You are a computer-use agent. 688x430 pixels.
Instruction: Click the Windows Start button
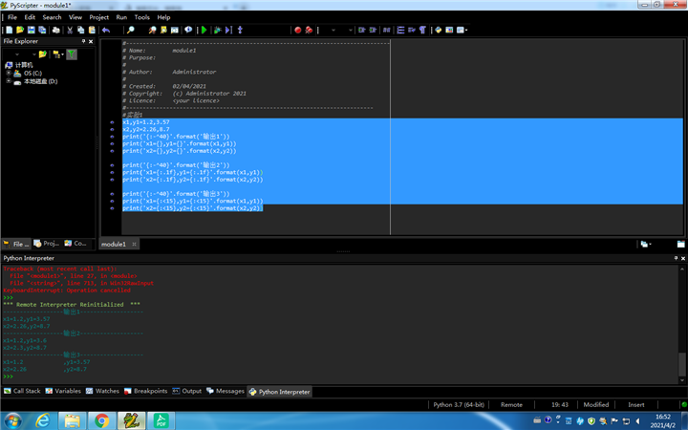coord(12,421)
